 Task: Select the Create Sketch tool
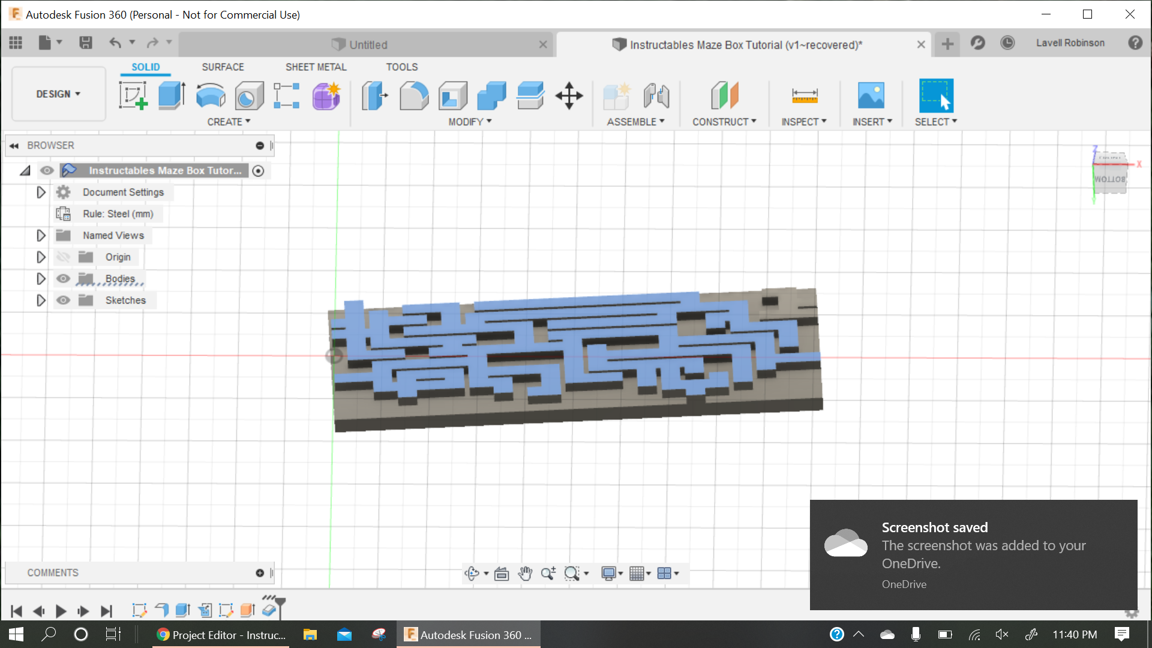133,95
